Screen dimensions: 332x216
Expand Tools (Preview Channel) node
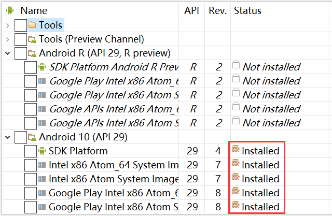7,39
